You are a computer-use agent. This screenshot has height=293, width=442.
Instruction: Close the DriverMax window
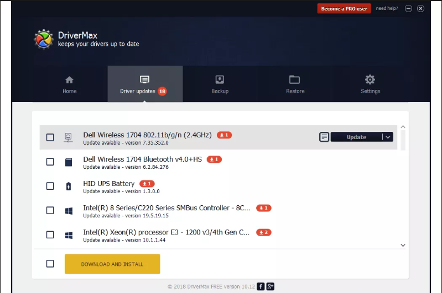coord(420,8)
